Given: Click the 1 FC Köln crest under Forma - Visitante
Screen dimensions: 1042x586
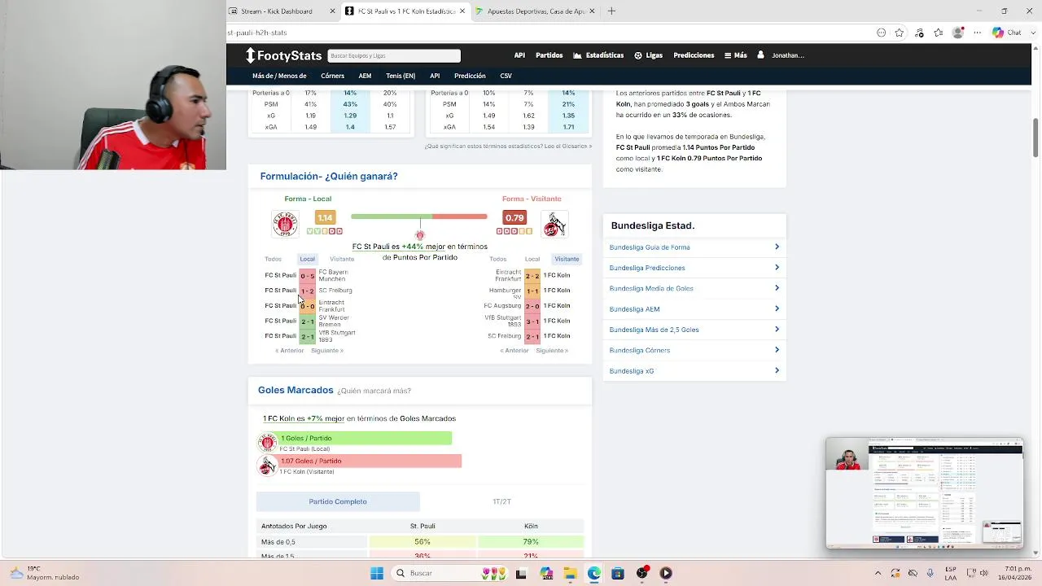Looking at the screenshot, I should coord(554,223).
